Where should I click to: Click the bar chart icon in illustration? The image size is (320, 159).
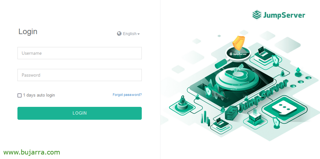205,118
